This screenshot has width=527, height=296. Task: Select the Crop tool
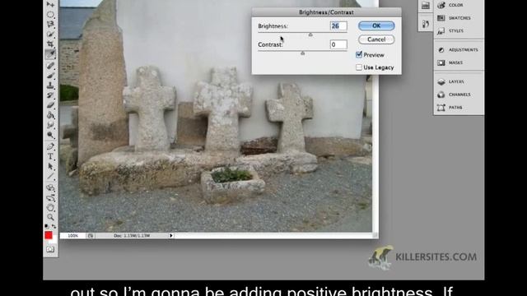[50, 44]
